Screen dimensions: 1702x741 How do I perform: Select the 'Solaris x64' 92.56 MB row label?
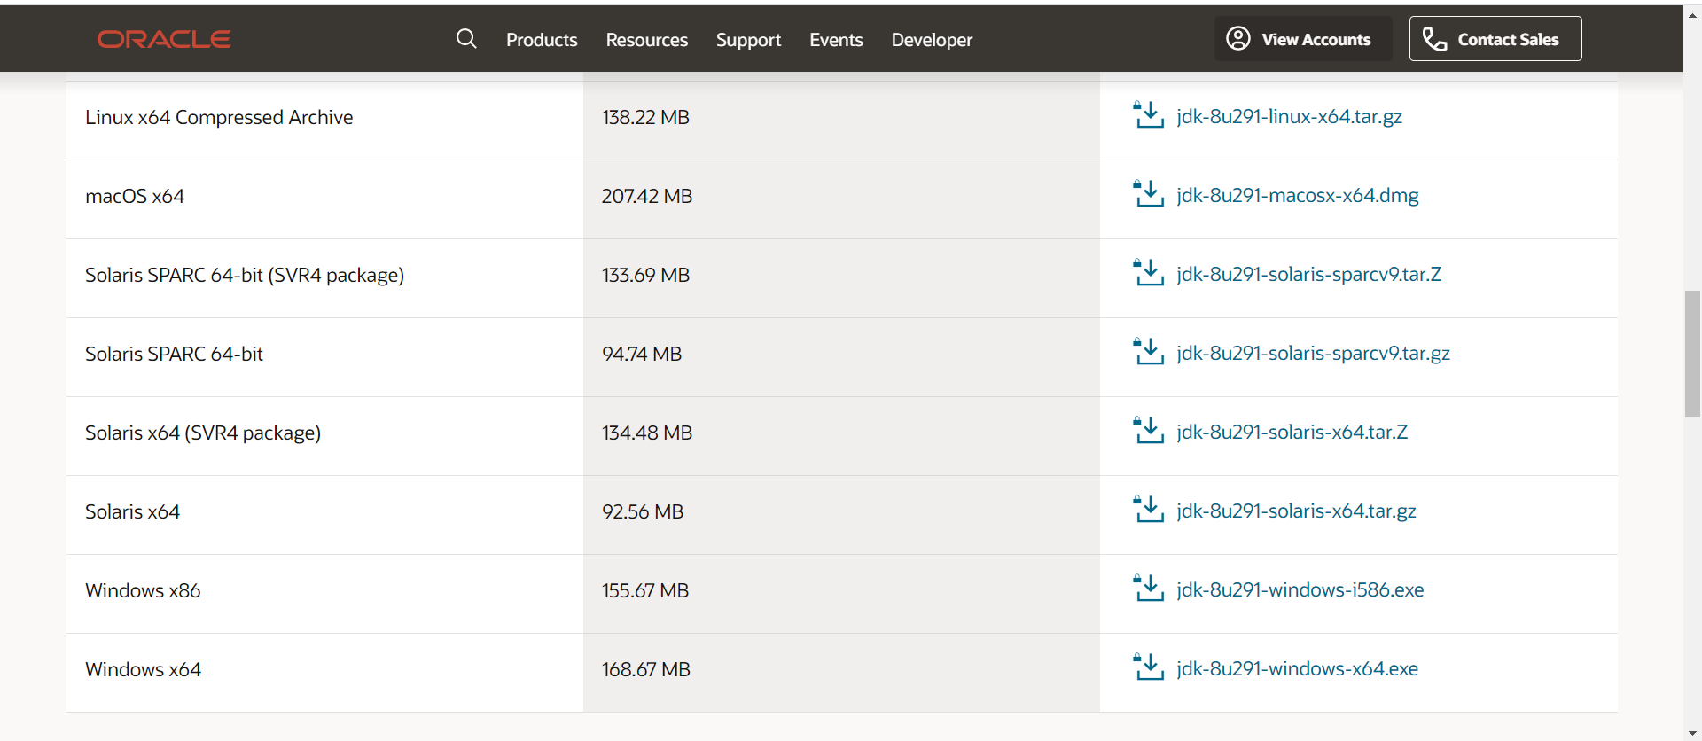(x=132, y=511)
